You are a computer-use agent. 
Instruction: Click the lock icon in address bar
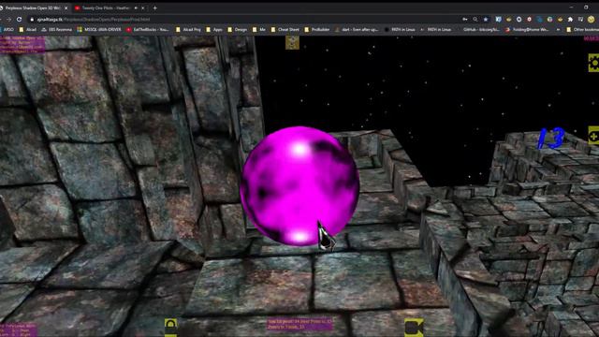[32, 19]
